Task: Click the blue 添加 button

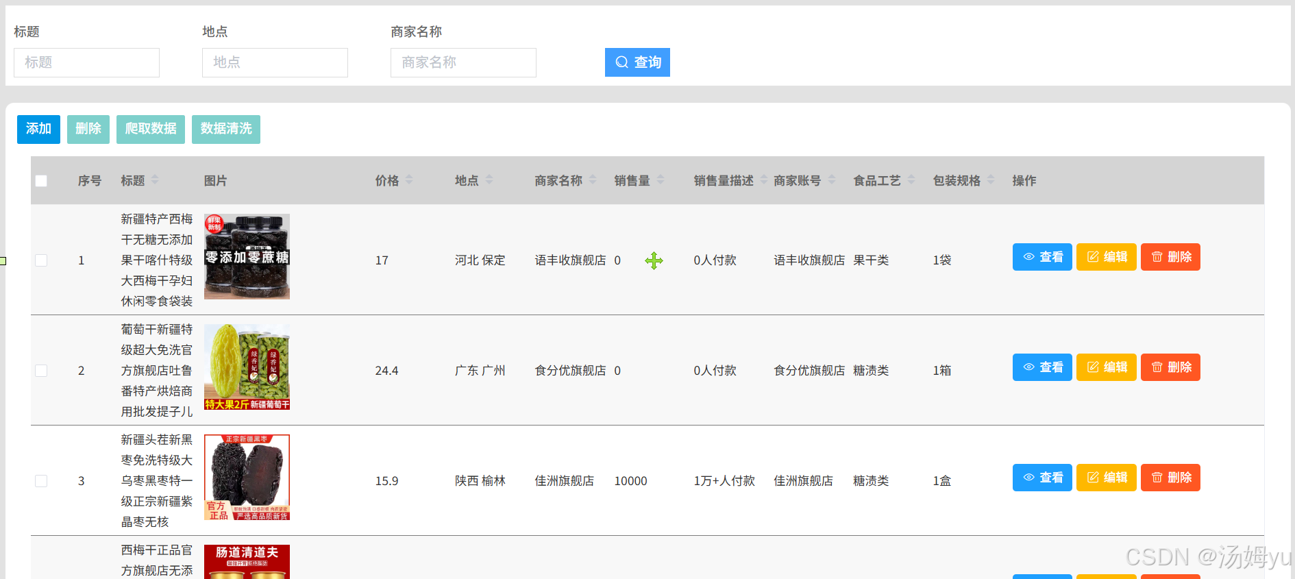Action: tap(38, 129)
